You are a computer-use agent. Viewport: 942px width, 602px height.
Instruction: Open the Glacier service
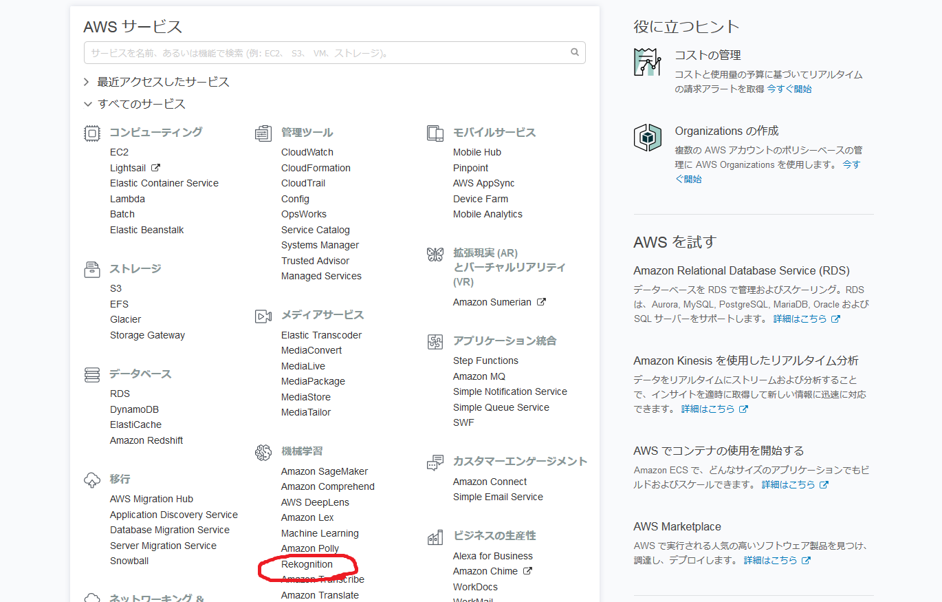(125, 319)
